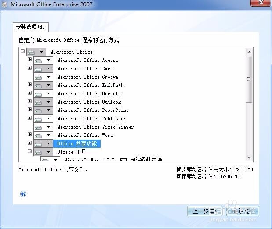Expand the Microsoft Office Publisher node
The width and height of the screenshot is (272, 229).
point(30,118)
